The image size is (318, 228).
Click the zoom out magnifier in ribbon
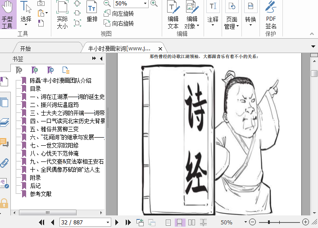point(107,4)
